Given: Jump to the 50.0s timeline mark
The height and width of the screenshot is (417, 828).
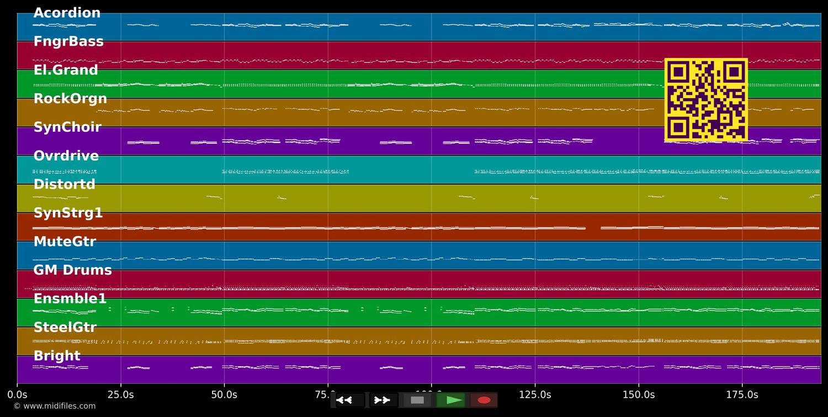Looking at the screenshot, I should (224, 394).
